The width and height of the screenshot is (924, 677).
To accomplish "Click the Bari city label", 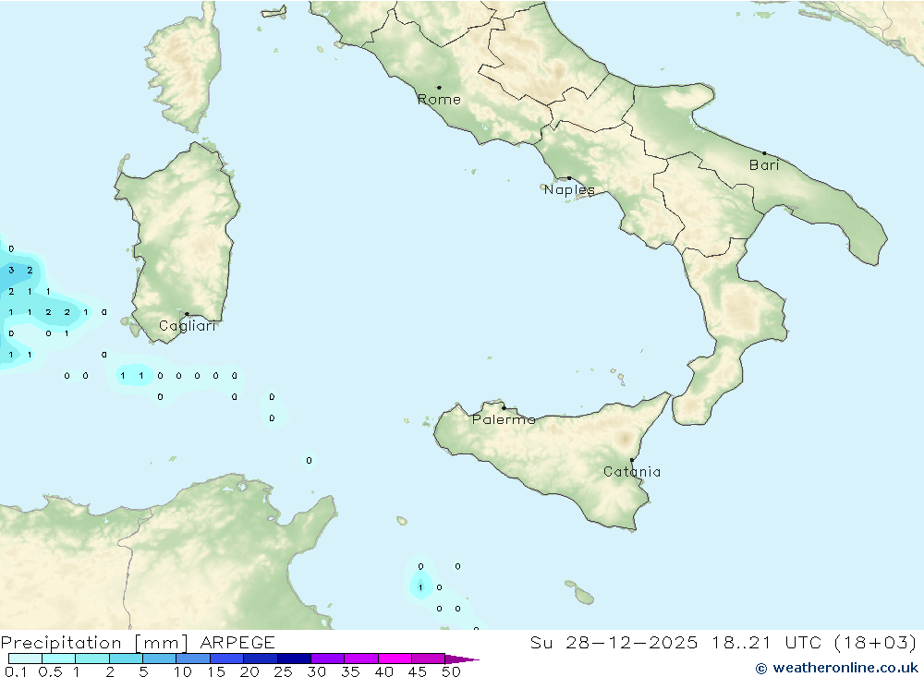I will pyautogui.click(x=764, y=165).
